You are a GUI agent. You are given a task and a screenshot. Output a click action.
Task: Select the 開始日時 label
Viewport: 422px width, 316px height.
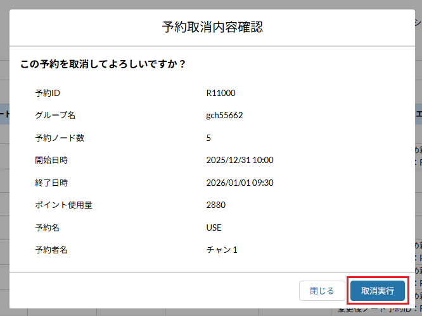pos(51,161)
